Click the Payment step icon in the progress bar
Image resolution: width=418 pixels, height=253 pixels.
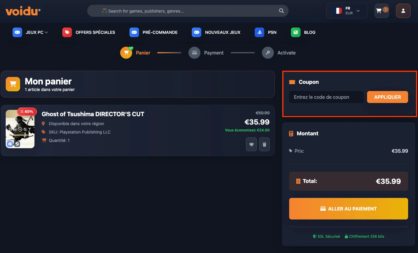tap(194, 52)
